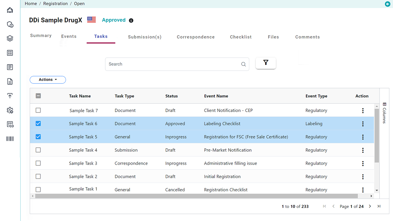Check the Sample Task 1 checkbox
The height and width of the screenshot is (221, 393).
pyautogui.click(x=38, y=189)
